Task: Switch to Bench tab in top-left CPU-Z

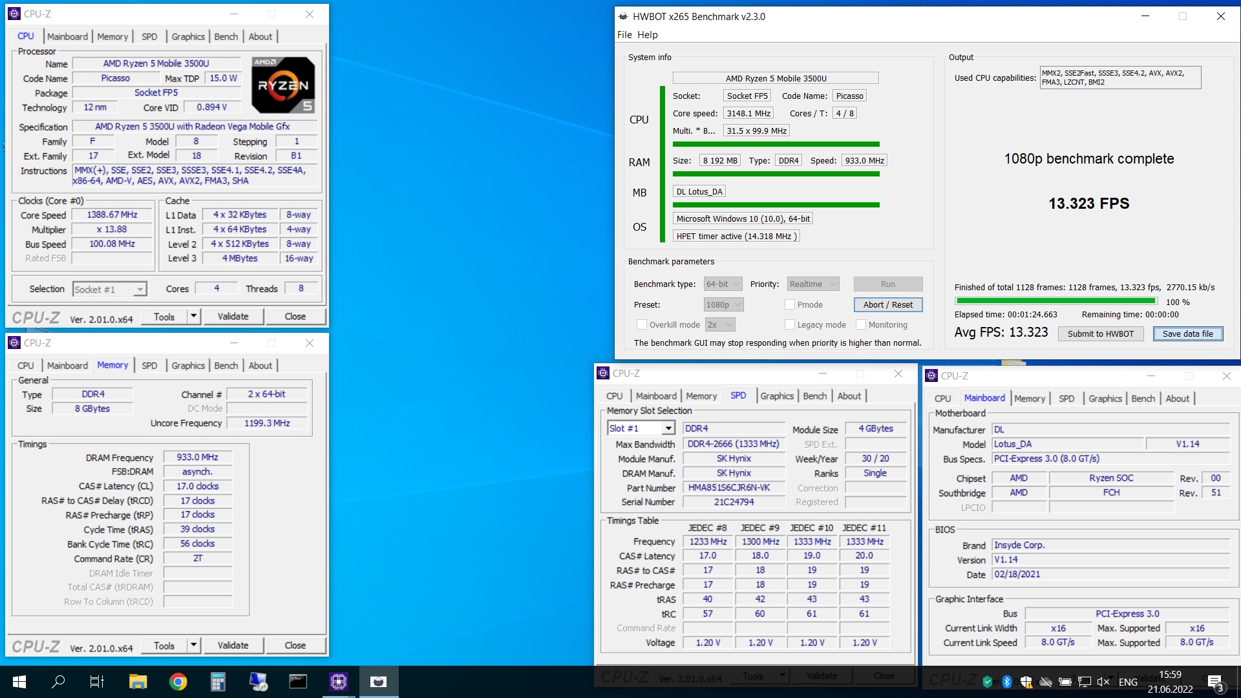Action: (x=226, y=37)
